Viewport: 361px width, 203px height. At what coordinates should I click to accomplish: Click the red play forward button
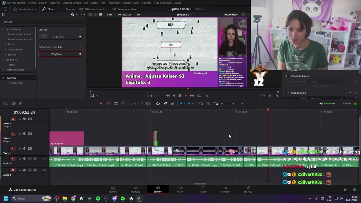(186, 96)
